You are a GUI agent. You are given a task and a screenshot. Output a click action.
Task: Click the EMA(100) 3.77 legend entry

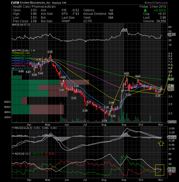(x=21, y=66)
